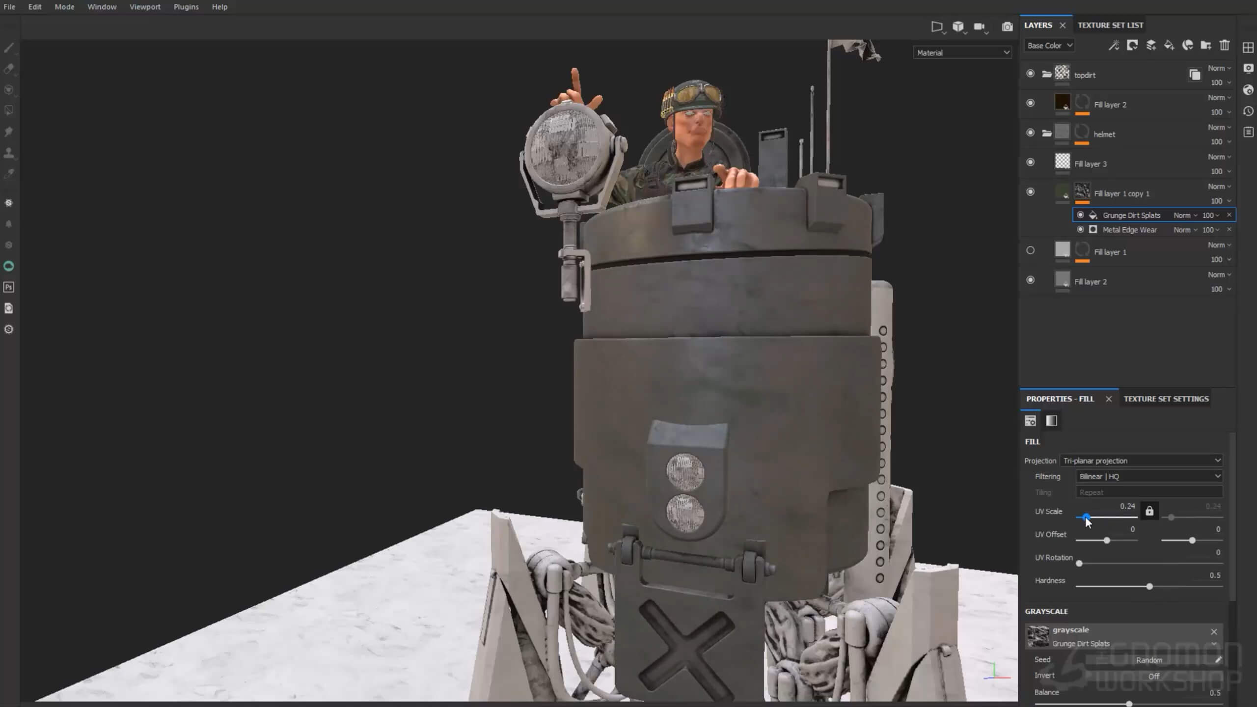Click the camera screenshot icon in the viewport toolbar
1257x707 pixels.
pos(1007,27)
